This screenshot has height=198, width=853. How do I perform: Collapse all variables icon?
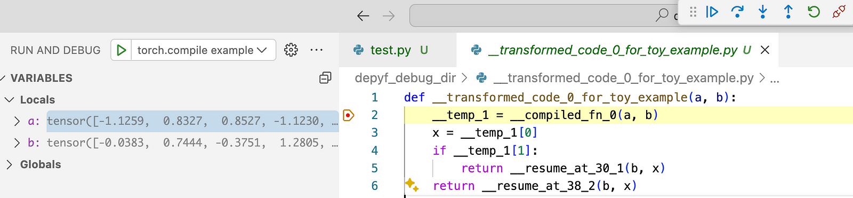(x=325, y=78)
